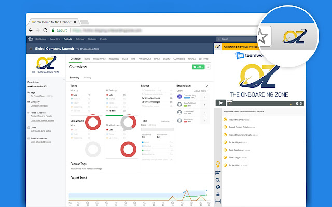Click the Assign Roles to People link
Image resolution: width=332 pixels, height=207 pixels.
pyautogui.click(x=41, y=116)
